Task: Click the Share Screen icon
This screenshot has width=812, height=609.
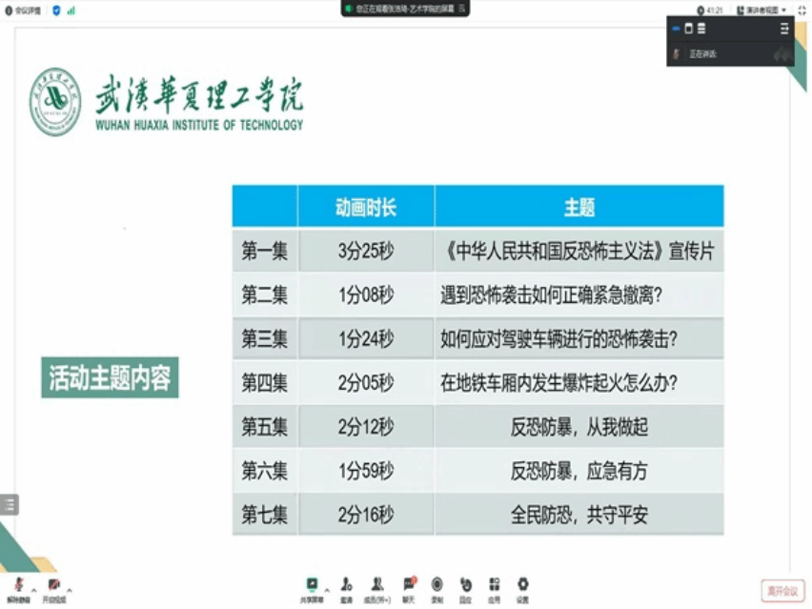Action: click(x=312, y=585)
